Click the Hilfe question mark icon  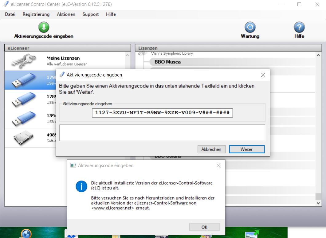point(299,27)
